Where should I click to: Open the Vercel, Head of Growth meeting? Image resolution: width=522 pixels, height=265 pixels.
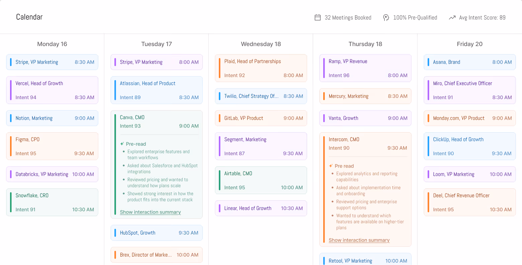coord(52,90)
